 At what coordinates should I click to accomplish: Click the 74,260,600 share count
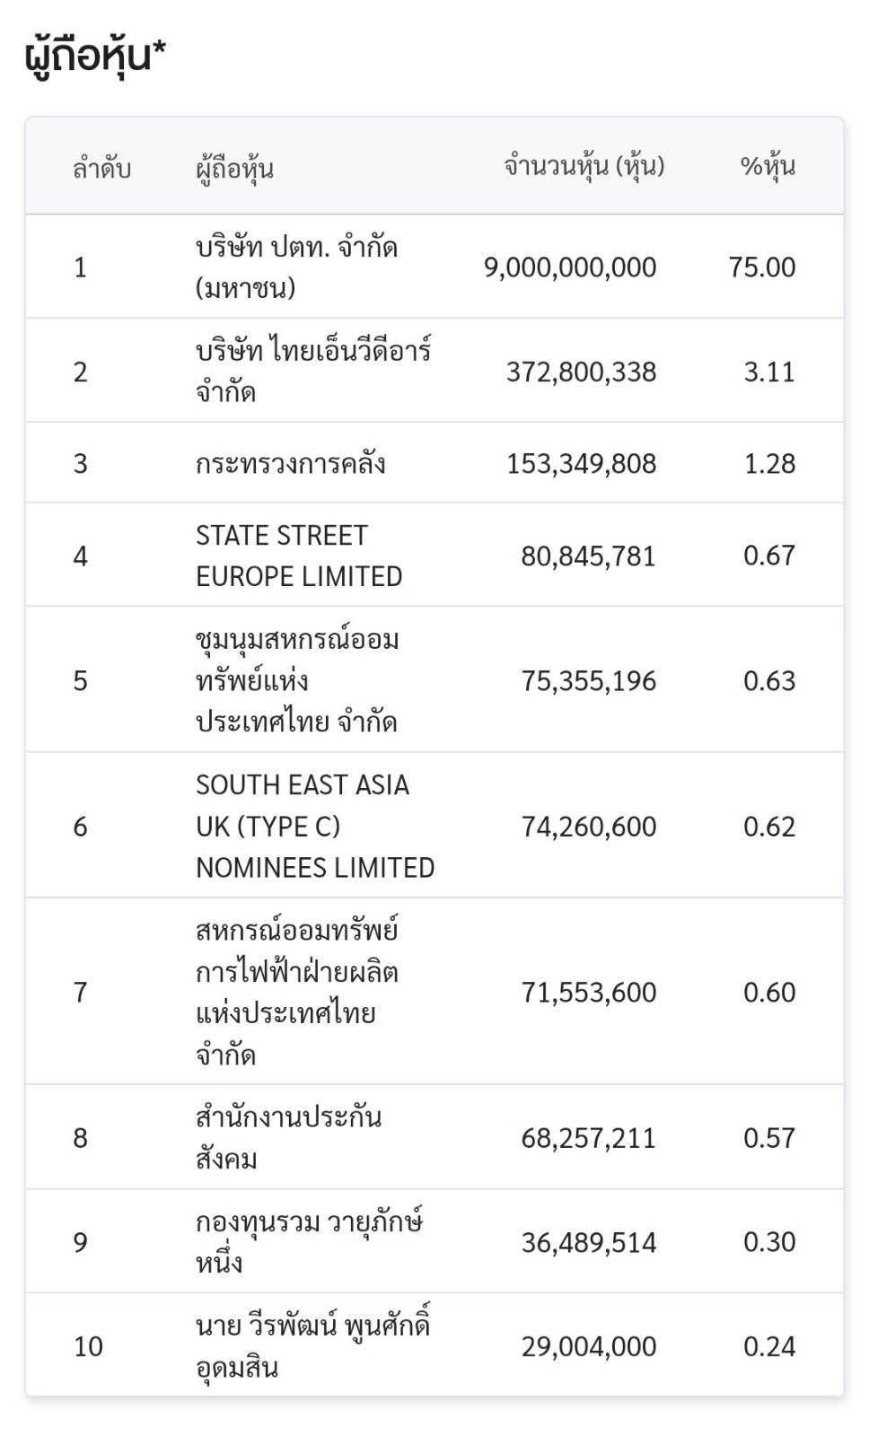(589, 826)
